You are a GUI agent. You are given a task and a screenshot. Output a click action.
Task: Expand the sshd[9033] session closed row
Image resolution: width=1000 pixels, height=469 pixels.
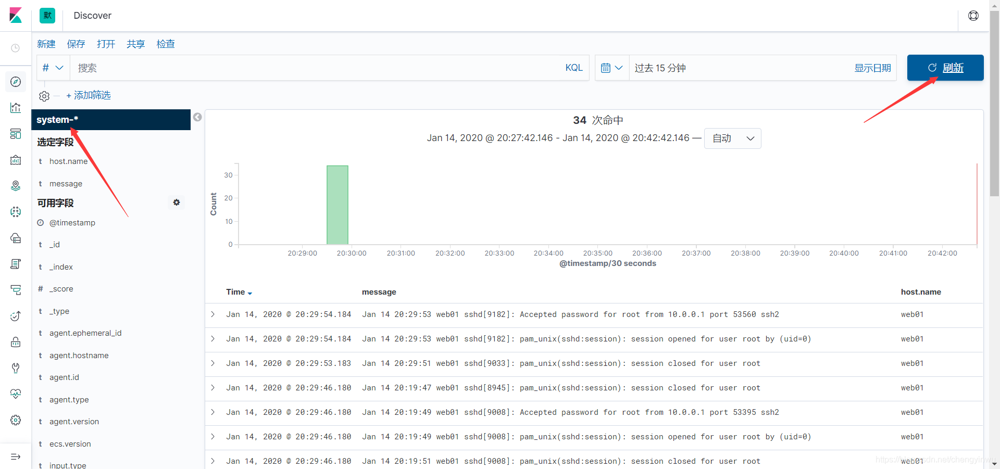213,363
